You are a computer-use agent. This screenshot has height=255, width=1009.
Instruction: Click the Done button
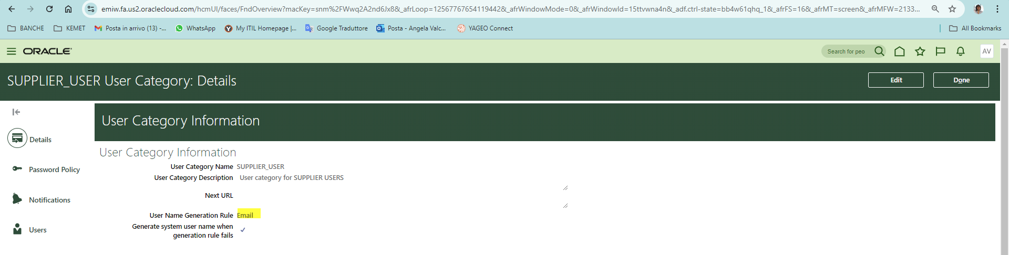961,80
